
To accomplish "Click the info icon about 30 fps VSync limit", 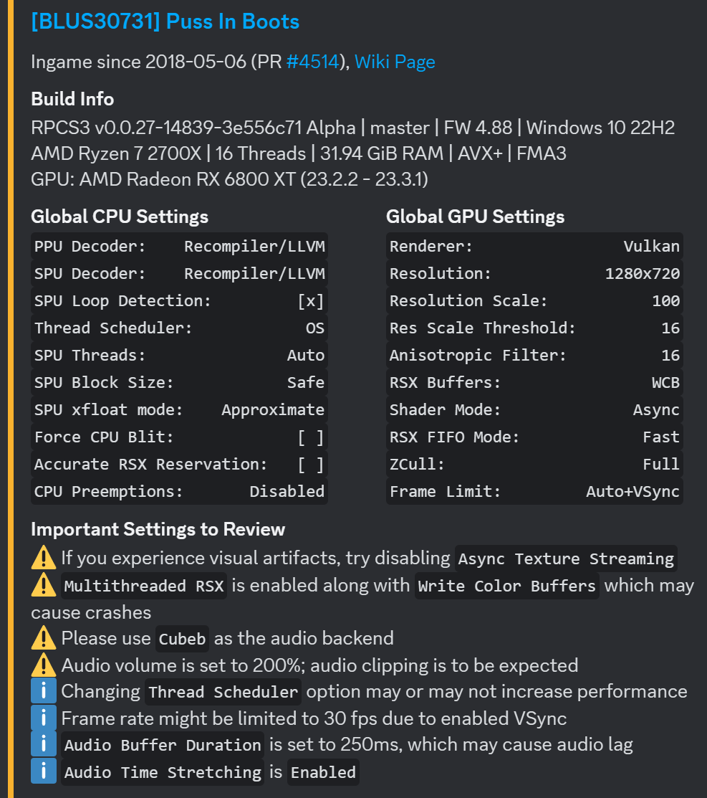I will tap(43, 717).
